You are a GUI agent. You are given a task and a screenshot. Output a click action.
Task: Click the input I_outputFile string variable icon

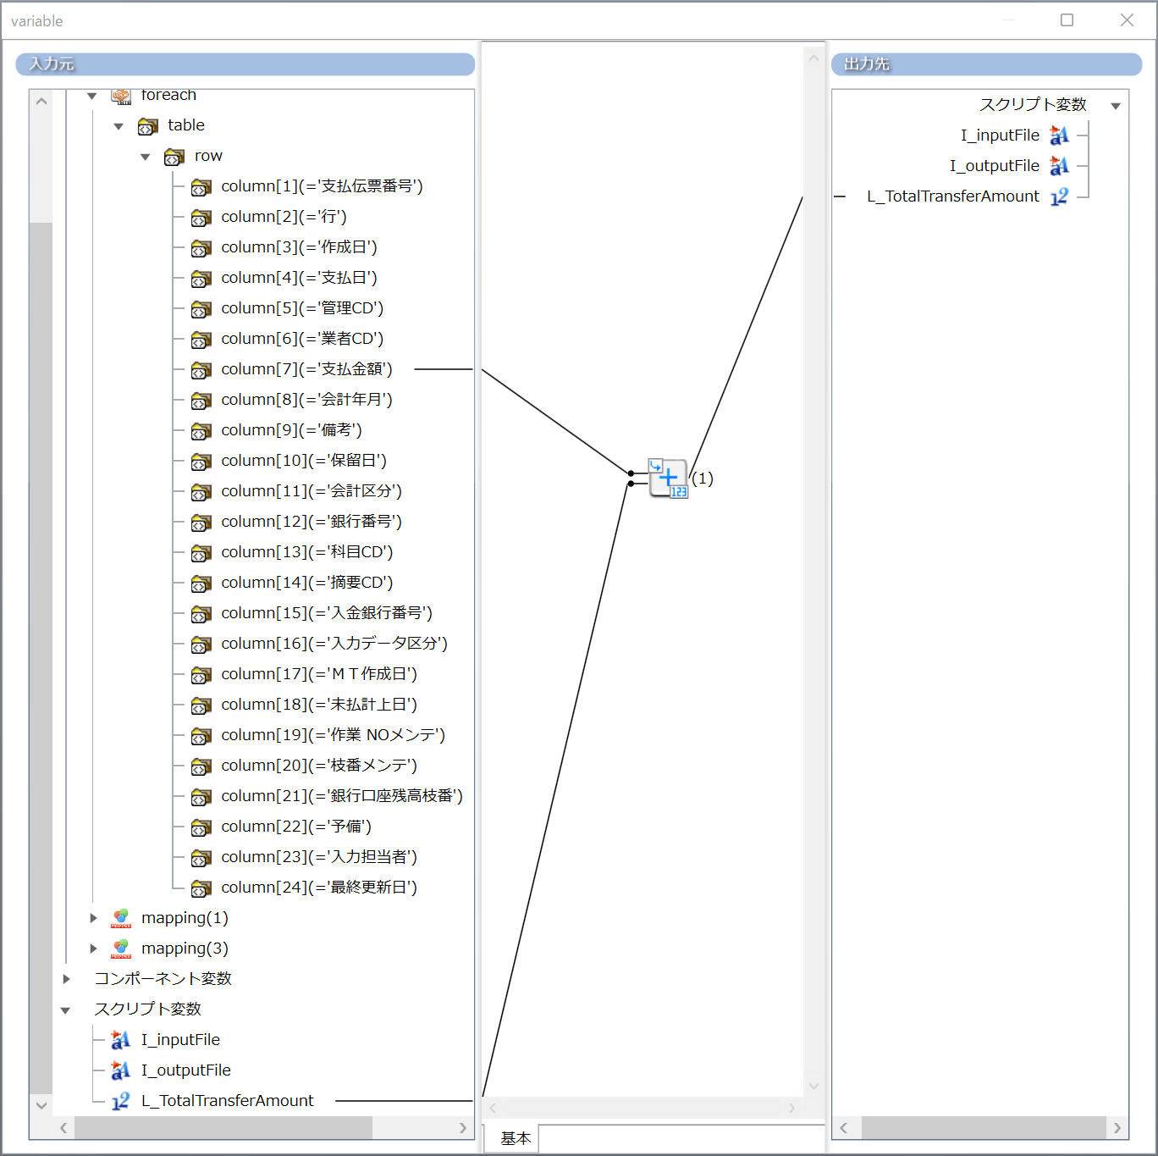coord(121,1070)
